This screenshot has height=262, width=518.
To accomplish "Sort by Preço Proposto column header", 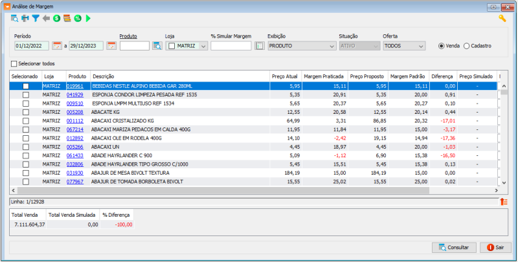I will [368, 76].
